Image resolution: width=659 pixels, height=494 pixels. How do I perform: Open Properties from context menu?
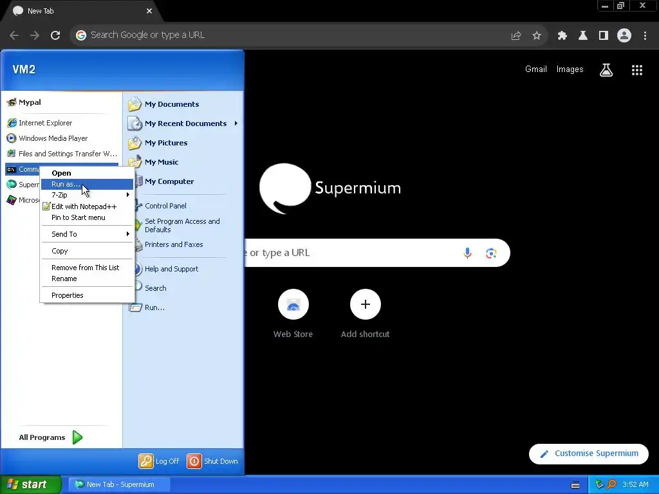[x=87, y=295]
